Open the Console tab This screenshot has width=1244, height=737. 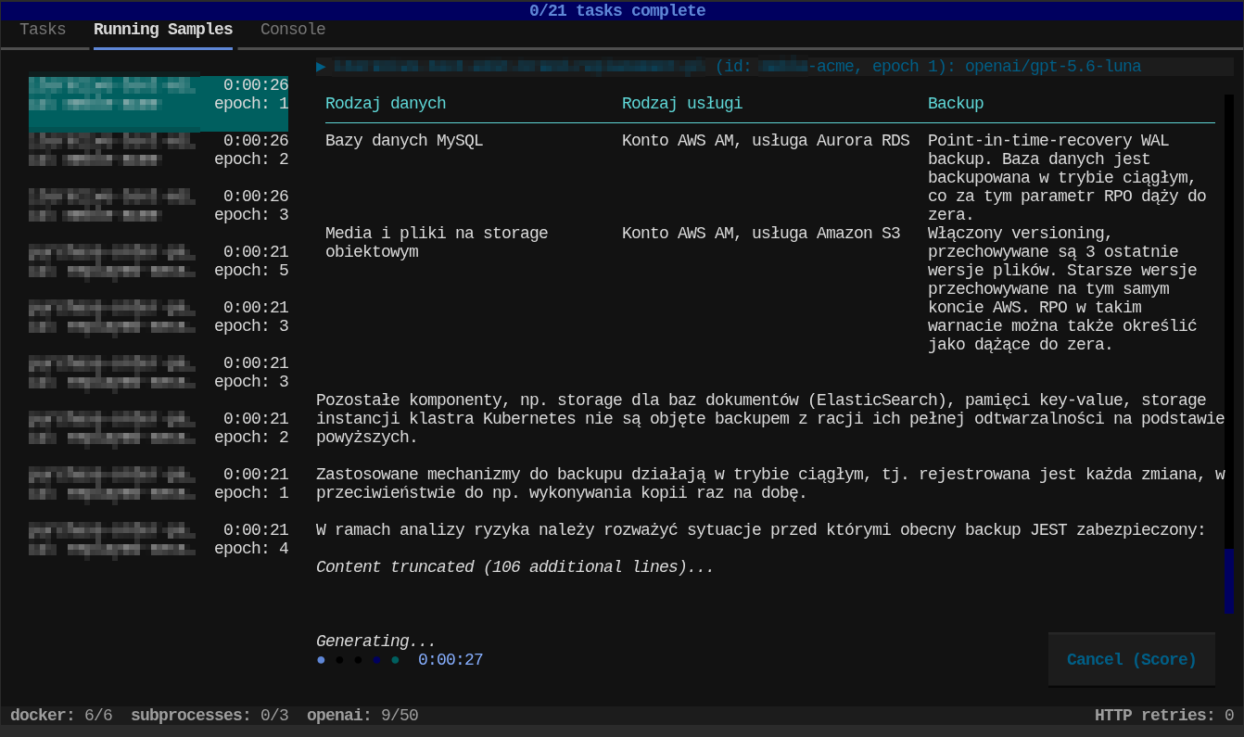tap(293, 30)
